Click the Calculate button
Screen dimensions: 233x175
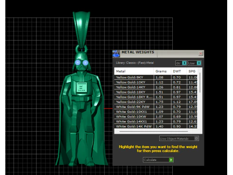click(x=158, y=160)
